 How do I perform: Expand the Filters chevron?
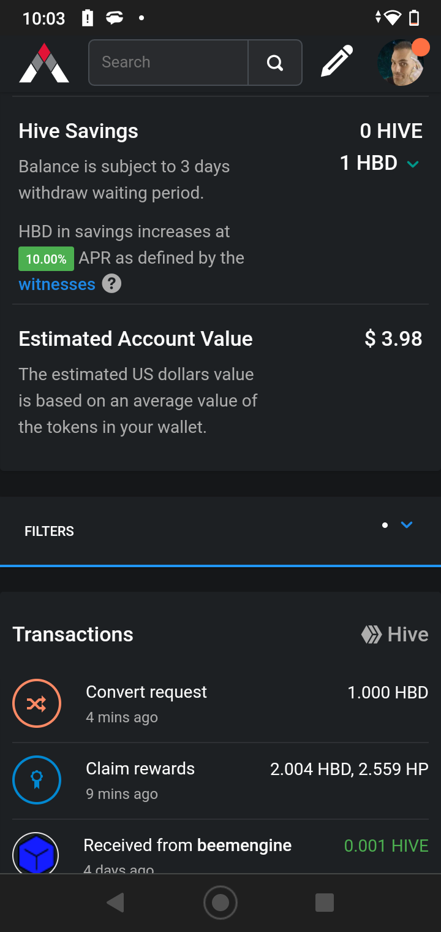407,525
